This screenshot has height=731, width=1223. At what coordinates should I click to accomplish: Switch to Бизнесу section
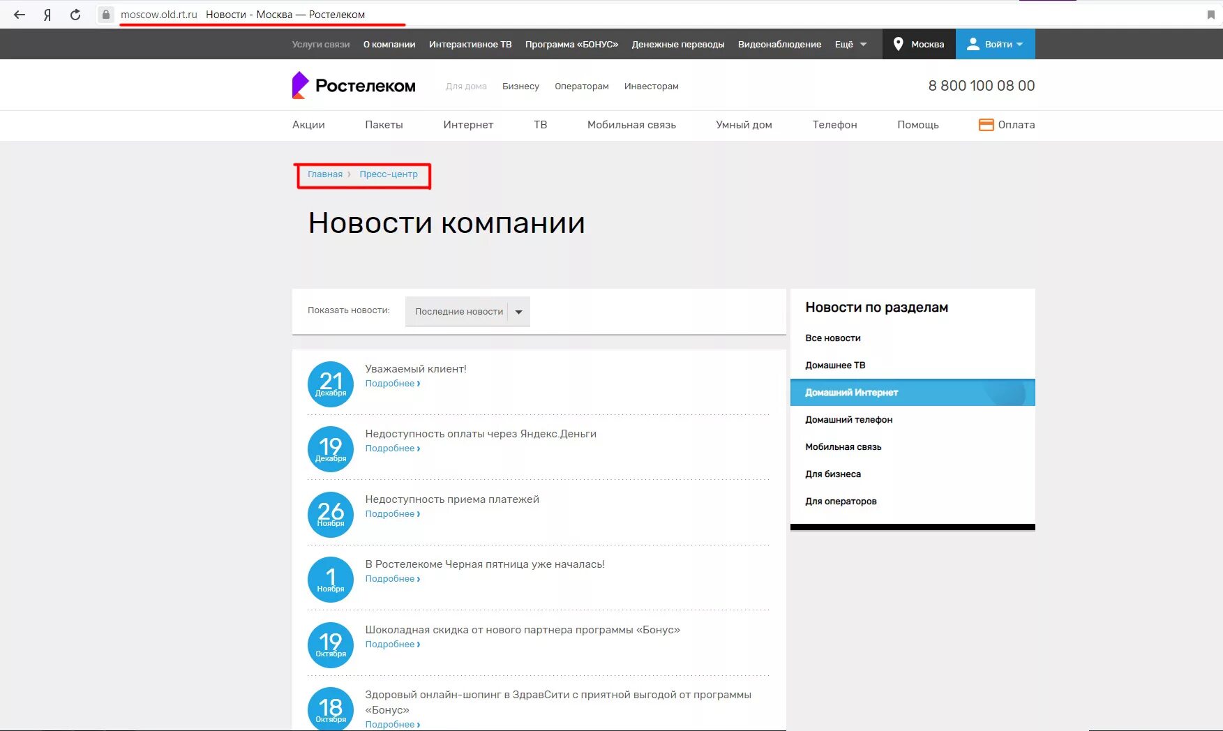point(520,86)
